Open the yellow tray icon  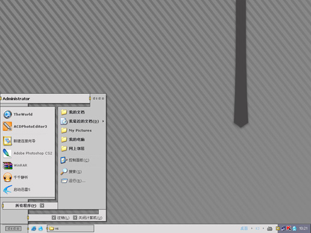click(x=278, y=228)
